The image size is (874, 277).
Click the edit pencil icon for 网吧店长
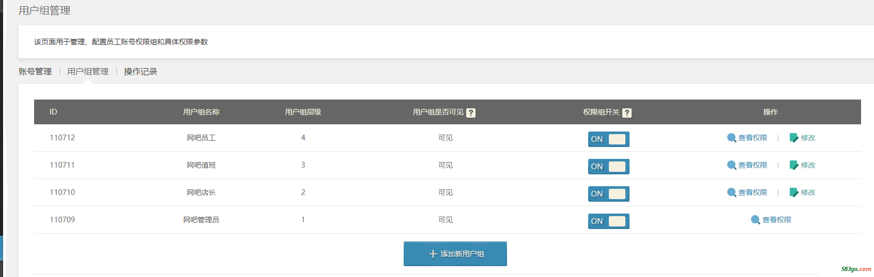tap(794, 192)
